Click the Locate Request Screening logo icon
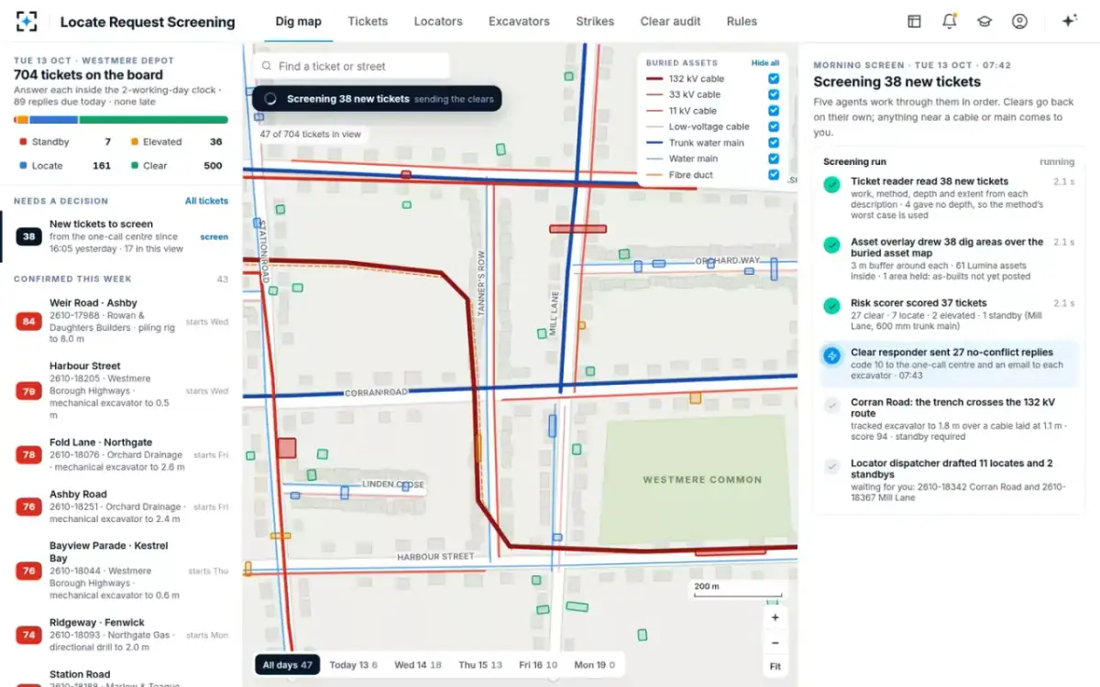 tap(27, 21)
